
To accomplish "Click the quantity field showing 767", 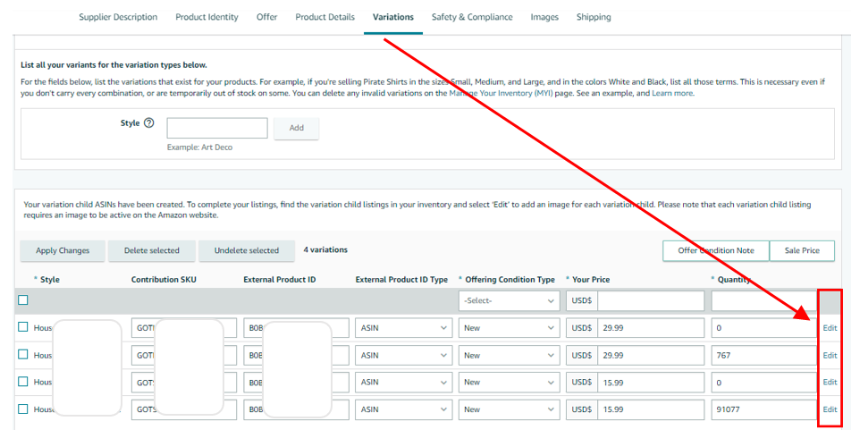I will (764, 356).
